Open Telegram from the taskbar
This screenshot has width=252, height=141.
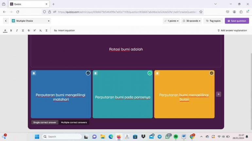coord(159,137)
